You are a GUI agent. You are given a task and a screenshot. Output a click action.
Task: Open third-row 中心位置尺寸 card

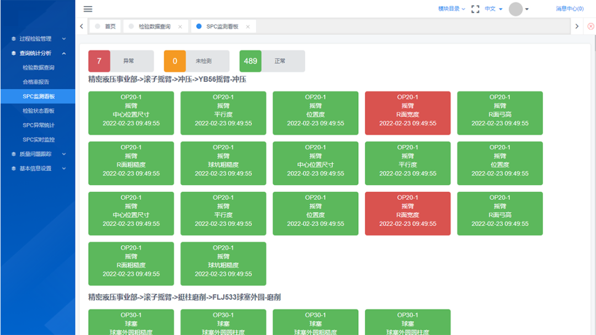(x=131, y=214)
